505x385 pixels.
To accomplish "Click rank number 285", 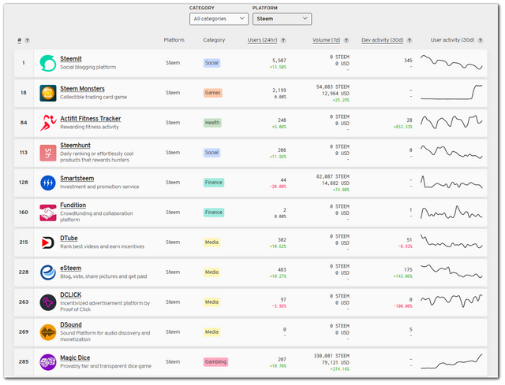I will point(24,362).
